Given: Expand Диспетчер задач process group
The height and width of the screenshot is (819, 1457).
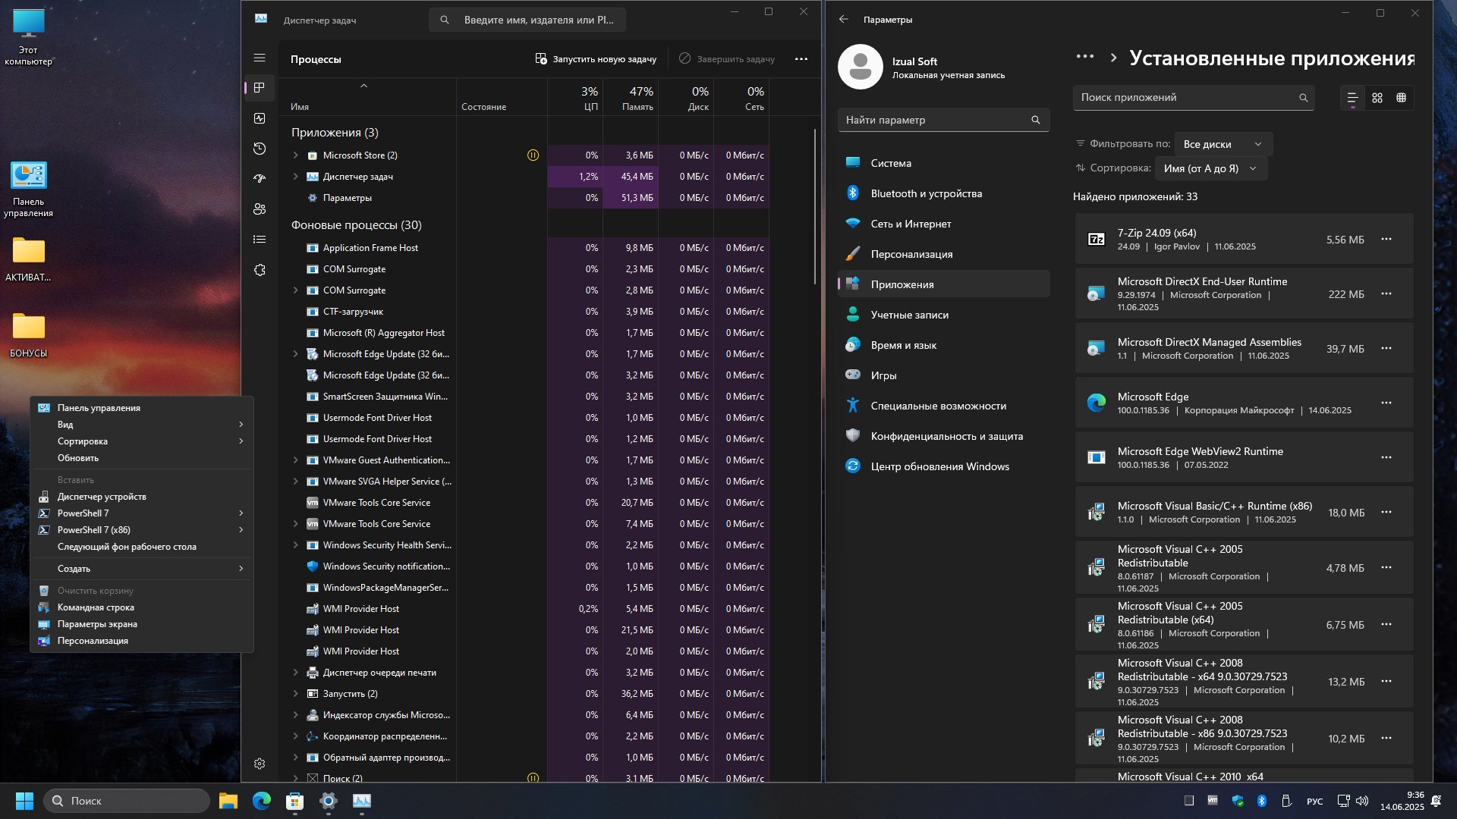Looking at the screenshot, I should (296, 177).
